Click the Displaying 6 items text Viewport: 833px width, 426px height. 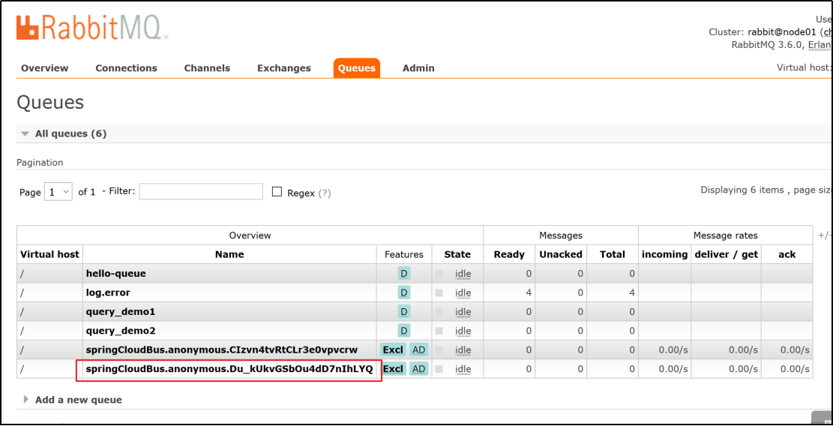pos(743,190)
